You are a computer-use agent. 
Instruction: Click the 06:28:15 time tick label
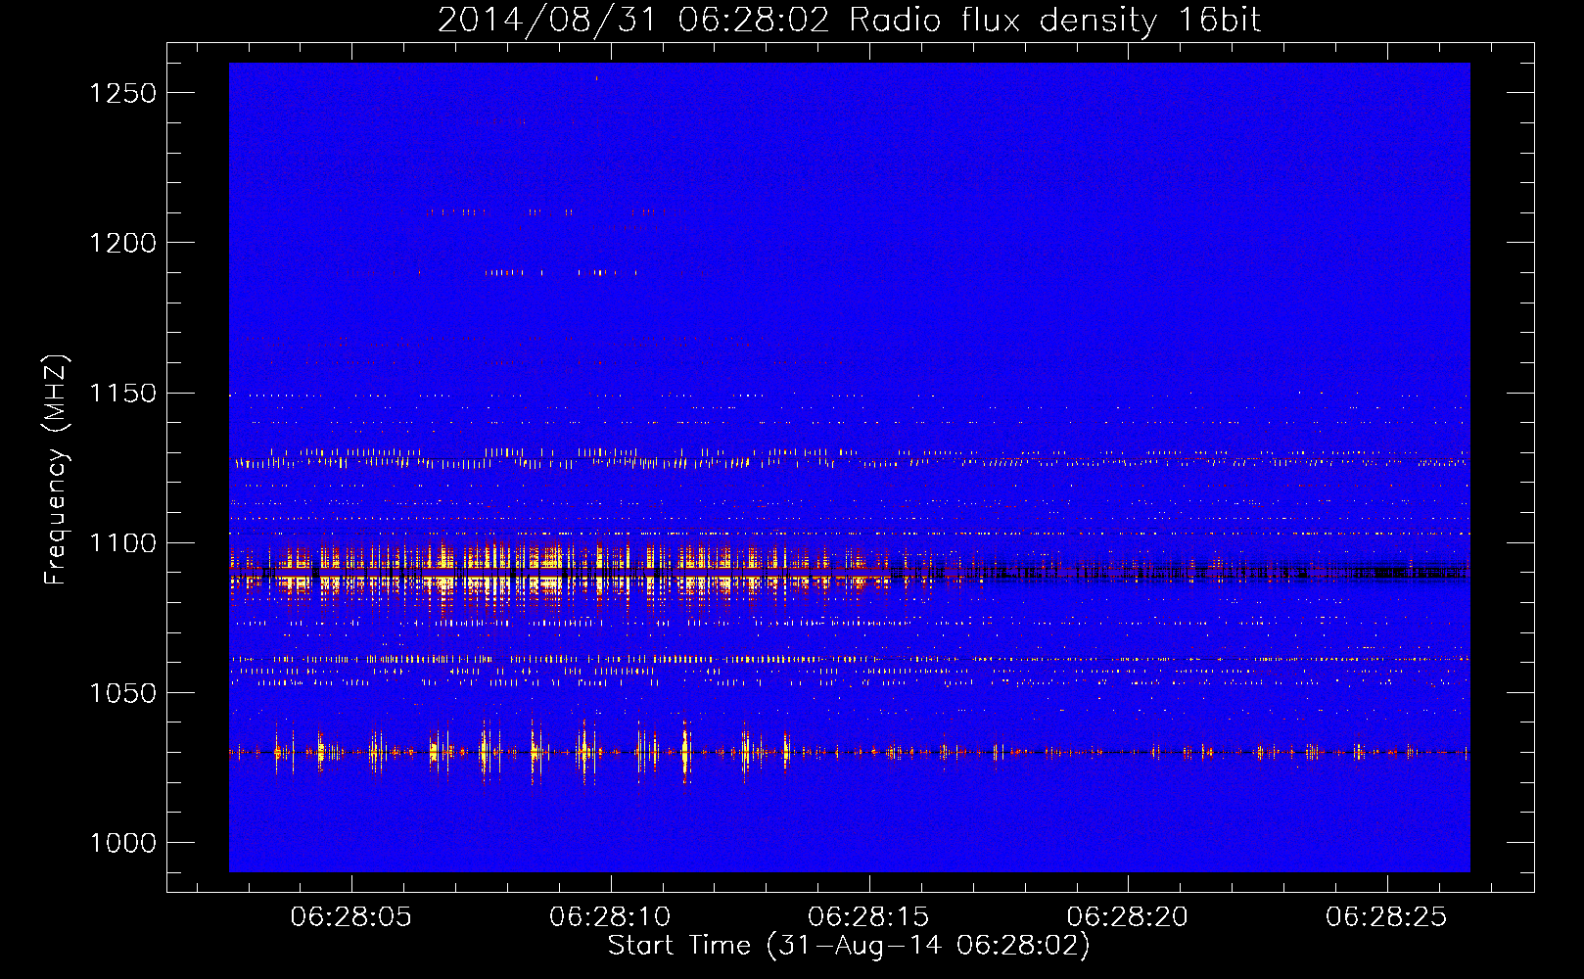pos(868,917)
